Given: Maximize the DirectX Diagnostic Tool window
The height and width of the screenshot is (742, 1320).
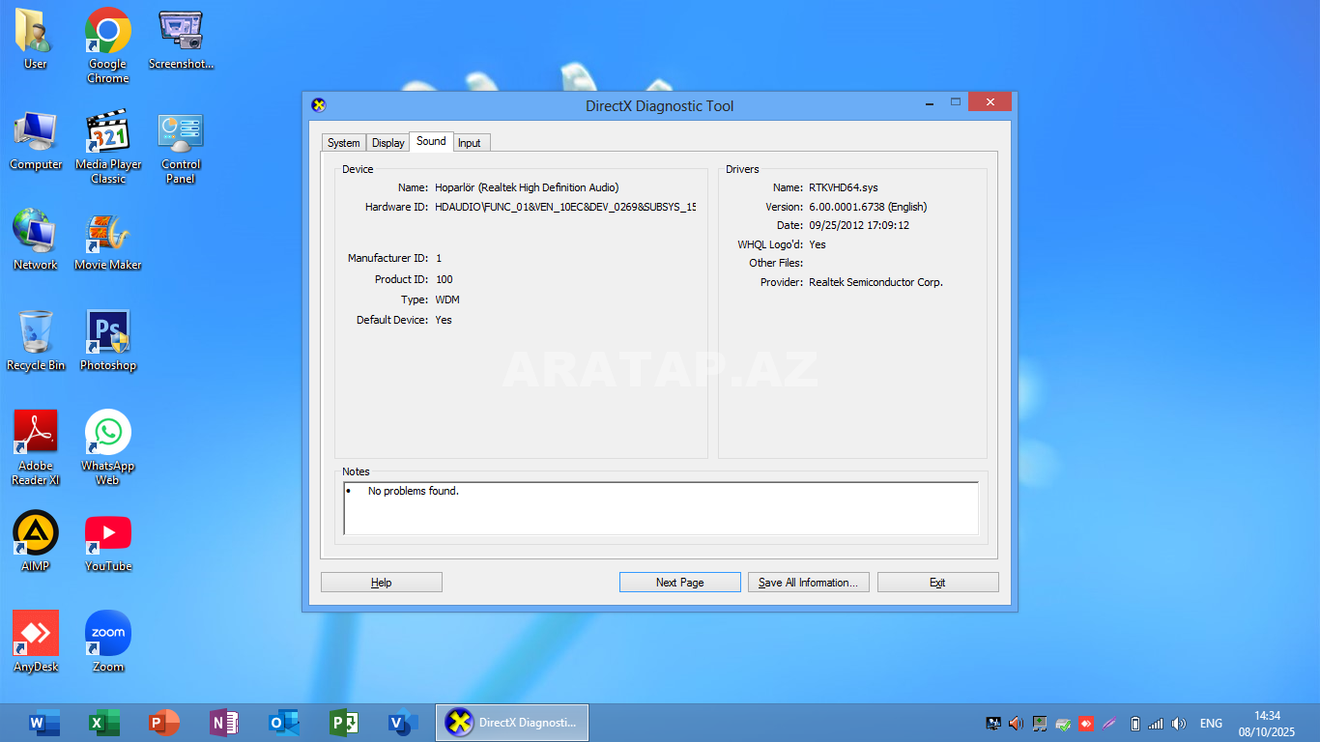Looking at the screenshot, I should [x=955, y=101].
